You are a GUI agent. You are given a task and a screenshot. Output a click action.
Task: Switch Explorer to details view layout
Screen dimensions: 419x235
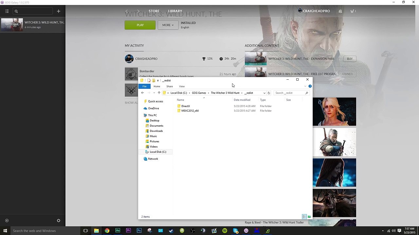304,217
